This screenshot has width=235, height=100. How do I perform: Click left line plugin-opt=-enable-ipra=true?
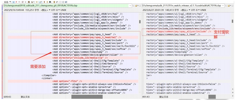[84, 87]
